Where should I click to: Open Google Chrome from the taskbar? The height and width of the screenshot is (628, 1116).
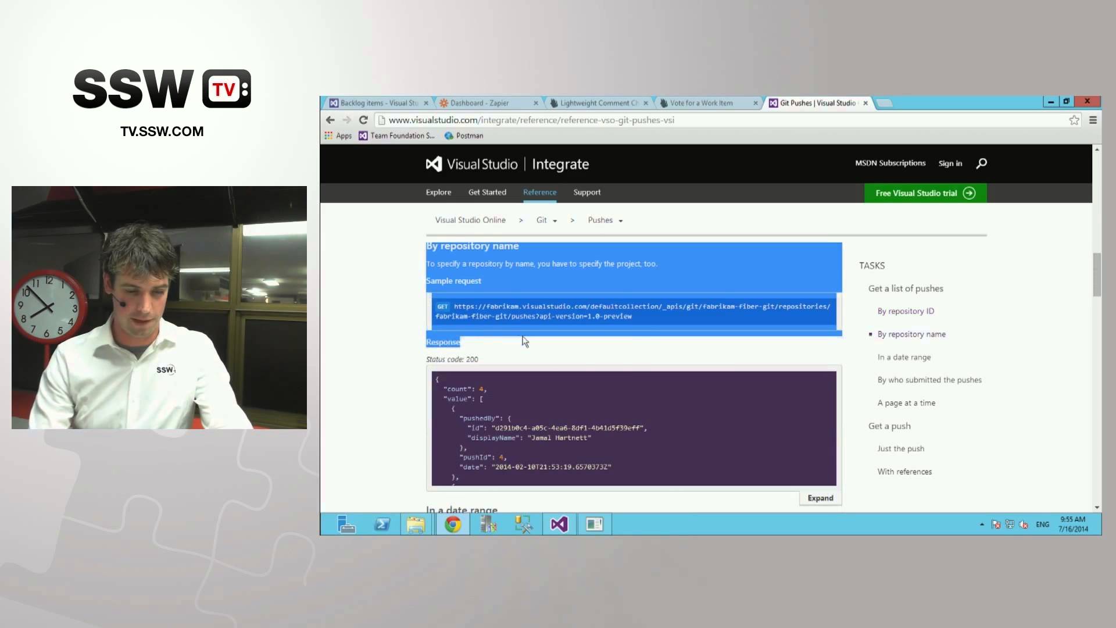(x=452, y=524)
